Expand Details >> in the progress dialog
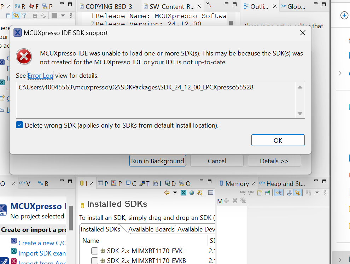Screen dimensions: 350x264 point(274,161)
